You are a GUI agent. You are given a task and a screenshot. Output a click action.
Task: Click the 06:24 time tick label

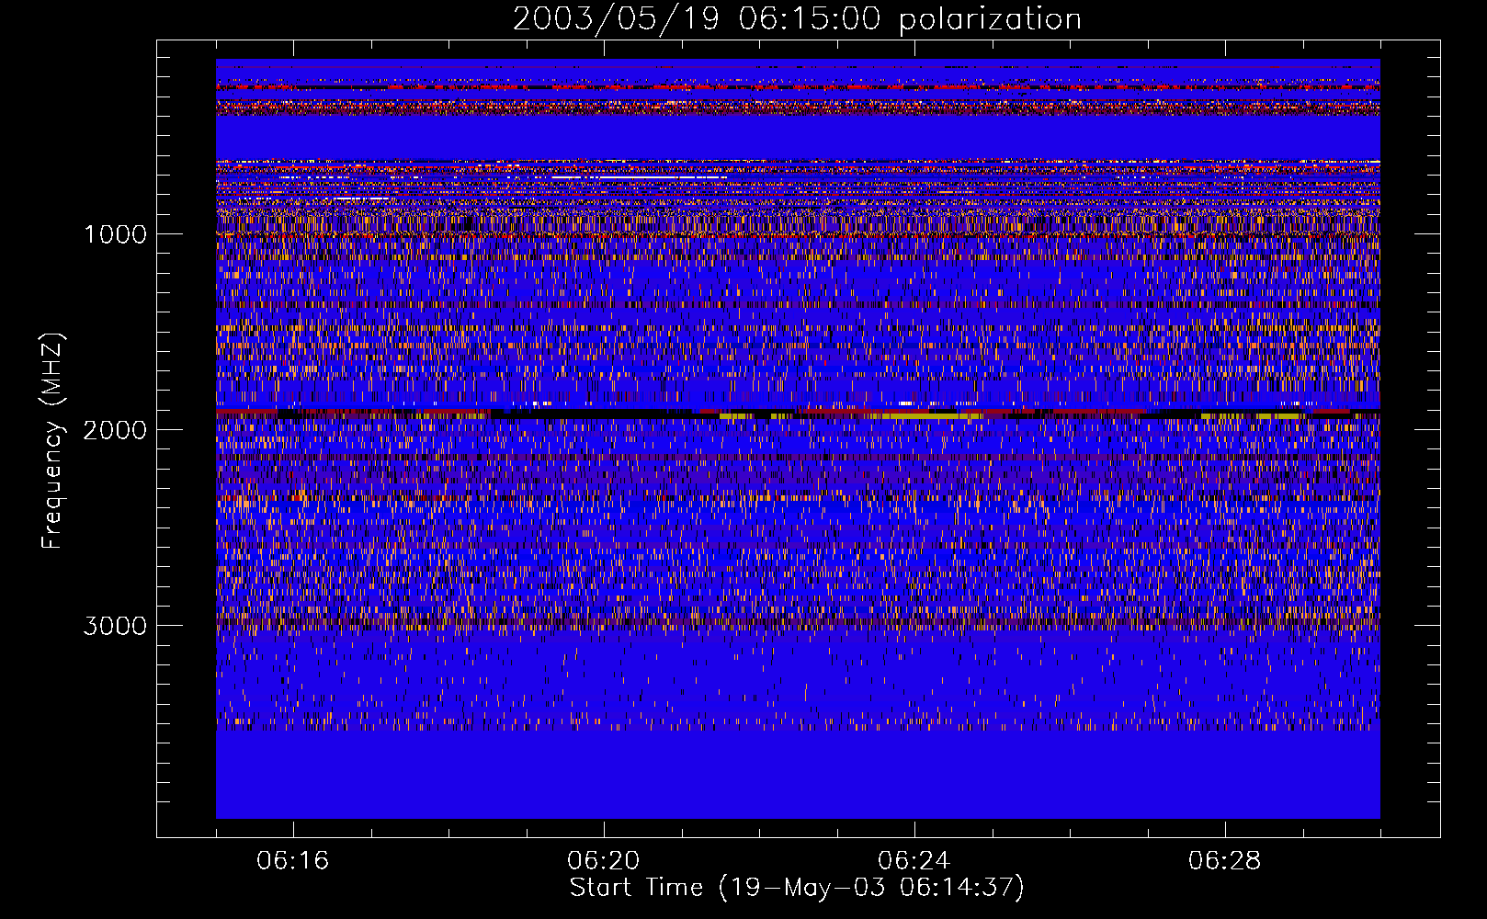pos(914,861)
